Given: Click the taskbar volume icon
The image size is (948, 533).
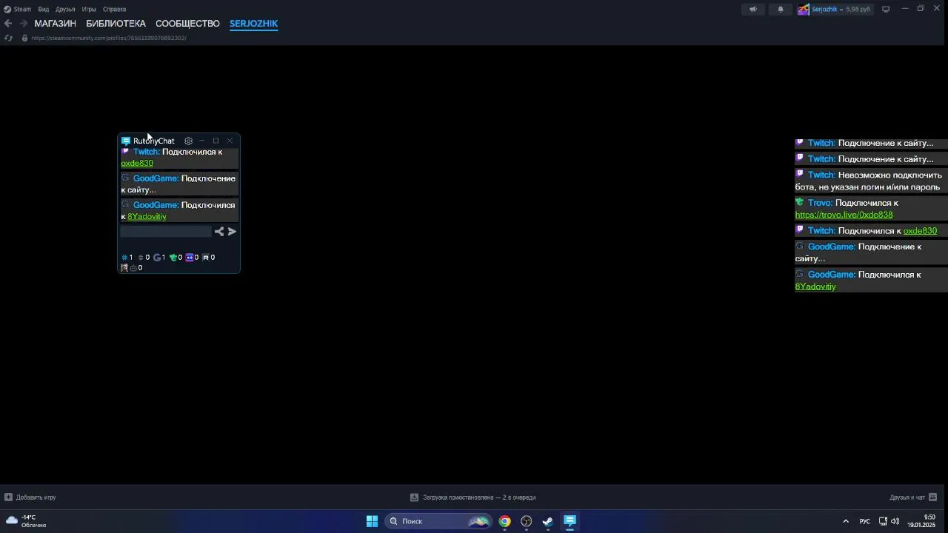Looking at the screenshot, I should tap(895, 521).
